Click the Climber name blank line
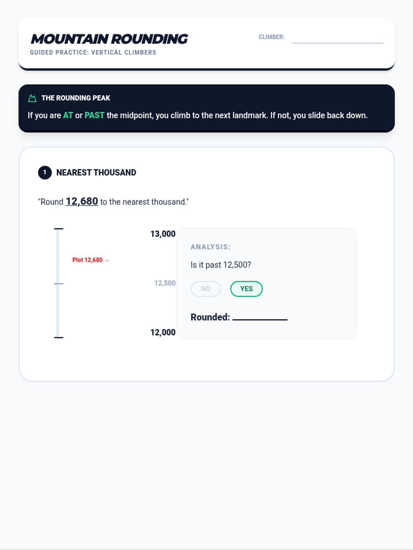The height and width of the screenshot is (550, 413). click(337, 40)
